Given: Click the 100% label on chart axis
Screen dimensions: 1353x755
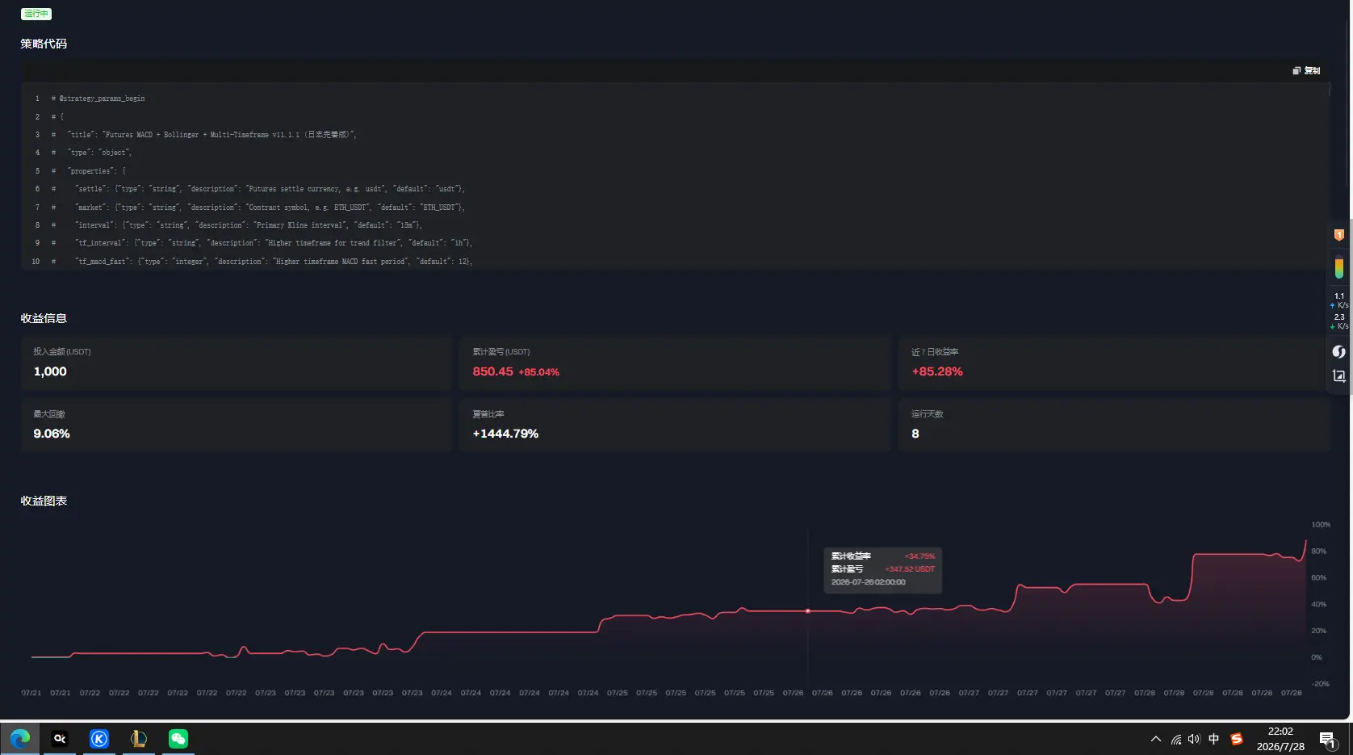Looking at the screenshot, I should pyautogui.click(x=1321, y=525).
